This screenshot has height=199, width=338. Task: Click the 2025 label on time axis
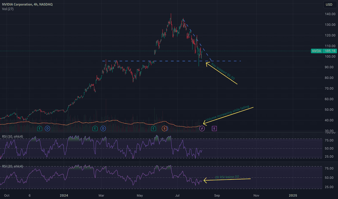(x=293, y=195)
